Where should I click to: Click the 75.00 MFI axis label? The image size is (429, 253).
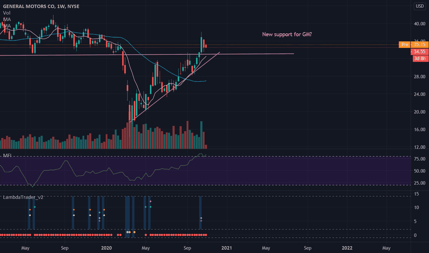click(419, 159)
